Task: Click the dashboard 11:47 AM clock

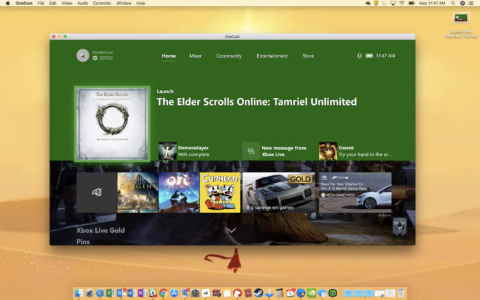Action: [x=385, y=55]
